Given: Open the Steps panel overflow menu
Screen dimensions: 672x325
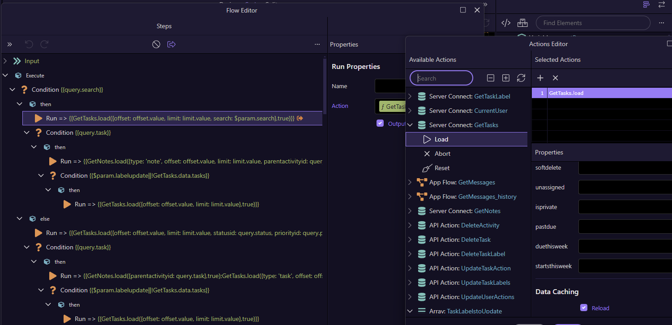Looking at the screenshot, I should pos(317,44).
